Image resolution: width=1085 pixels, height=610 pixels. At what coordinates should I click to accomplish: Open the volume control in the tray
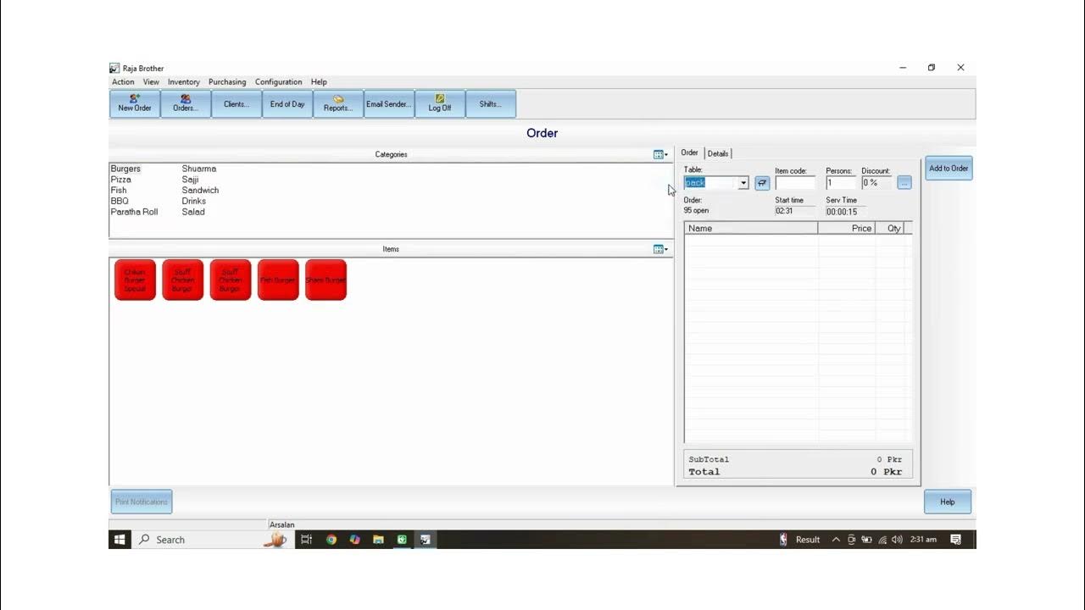pos(897,540)
